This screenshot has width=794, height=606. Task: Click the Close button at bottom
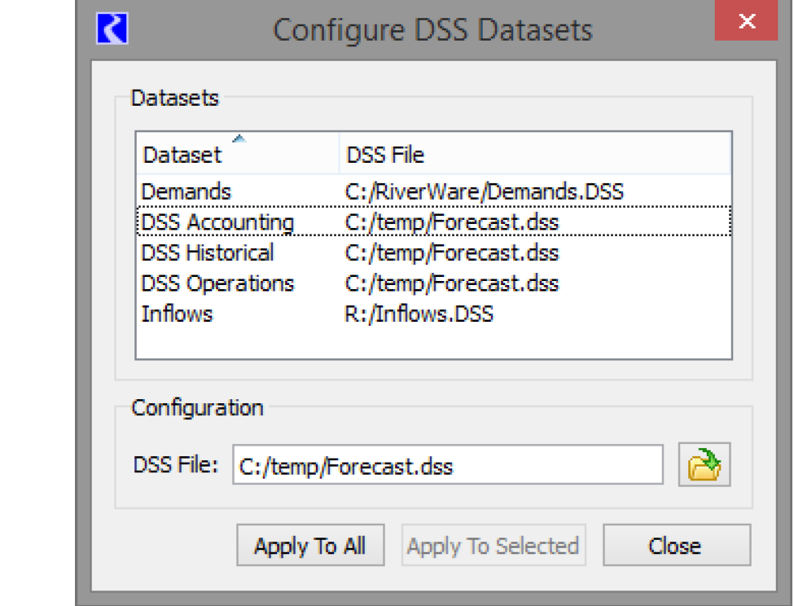[x=675, y=546]
